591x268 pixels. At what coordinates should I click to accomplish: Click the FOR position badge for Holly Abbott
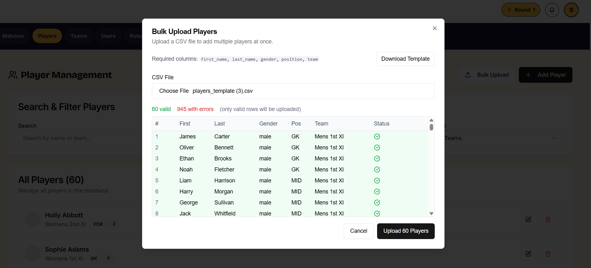pyautogui.click(x=98, y=224)
